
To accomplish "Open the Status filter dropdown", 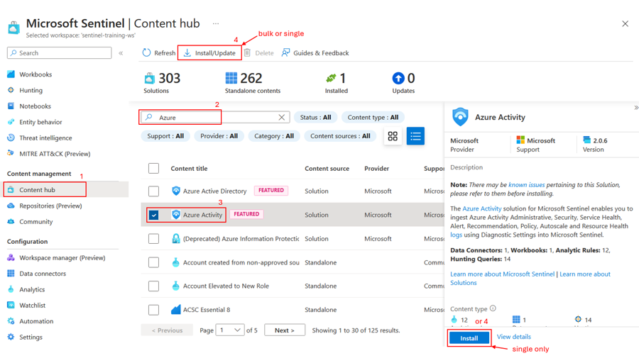I will pos(315,118).
